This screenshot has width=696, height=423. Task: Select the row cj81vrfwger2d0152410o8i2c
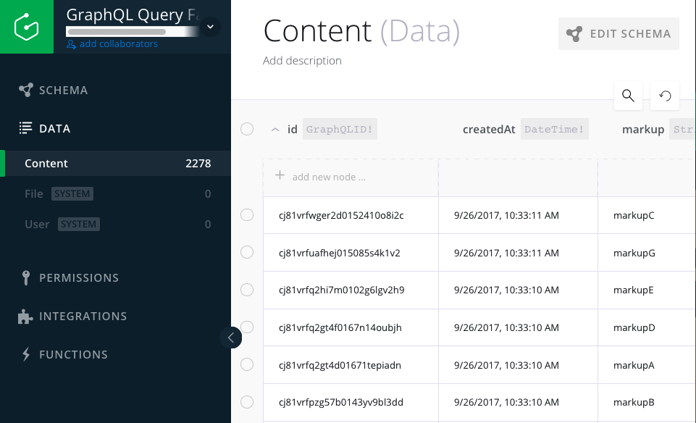click(x=247, y=215)
